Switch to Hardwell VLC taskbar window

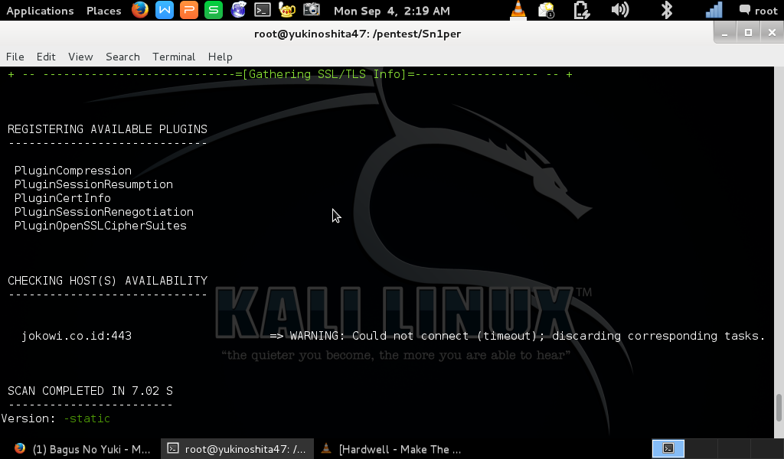(391, 449)
